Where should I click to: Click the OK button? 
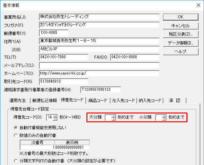coord(181,17)
